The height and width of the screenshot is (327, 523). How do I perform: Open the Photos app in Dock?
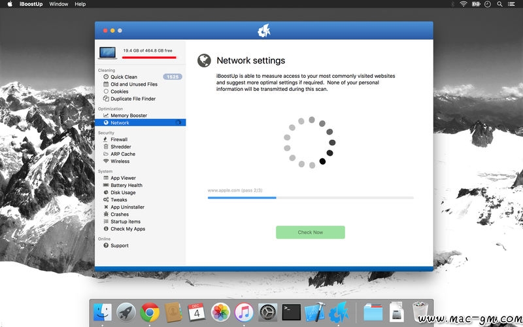coord(220,313)
